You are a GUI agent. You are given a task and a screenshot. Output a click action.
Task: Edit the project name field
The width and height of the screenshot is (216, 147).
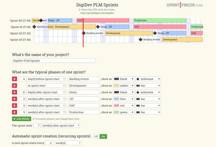point(54,61)
